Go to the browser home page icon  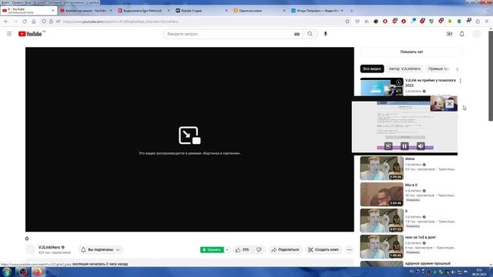coord(34,22)
